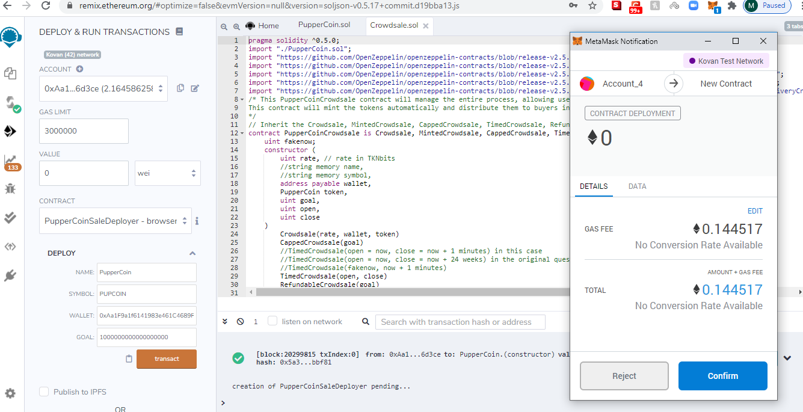Click the clear console icon in terminal

point(240,322)
